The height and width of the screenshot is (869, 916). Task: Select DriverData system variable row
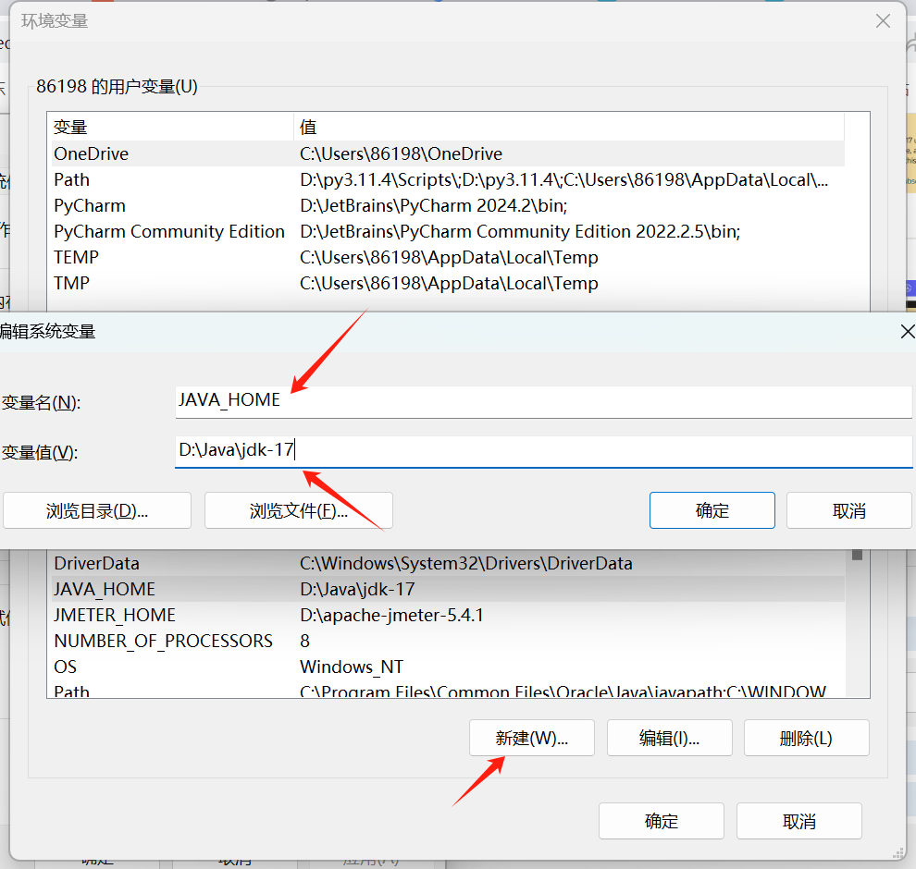coord(448,563)
